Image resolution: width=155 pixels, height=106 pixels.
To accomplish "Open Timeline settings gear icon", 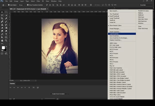I will (29, 87).
